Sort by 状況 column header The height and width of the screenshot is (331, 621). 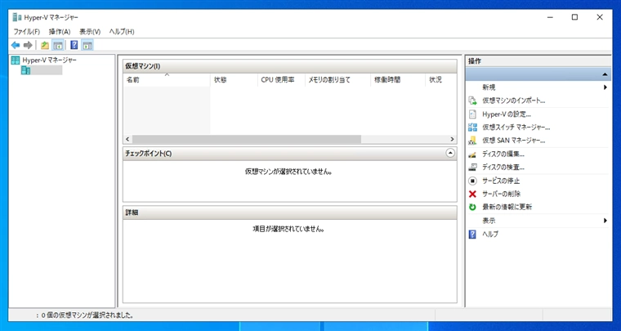point(440,80)
